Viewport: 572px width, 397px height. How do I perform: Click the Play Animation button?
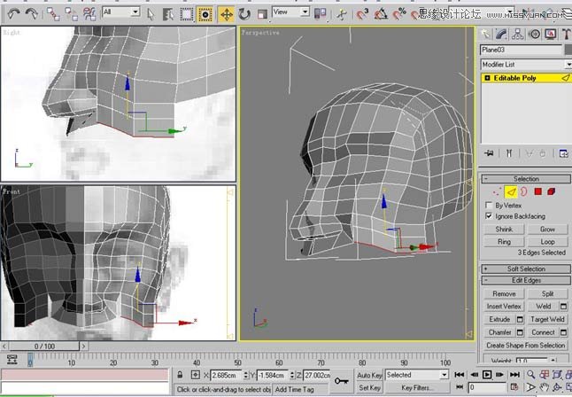pos(487,374)
